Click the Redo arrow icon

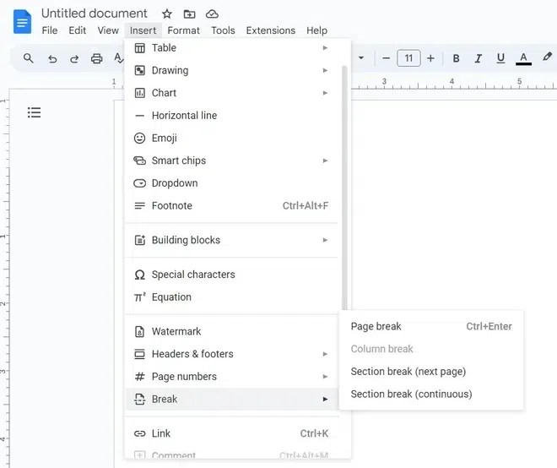click(x=74, y=58)
